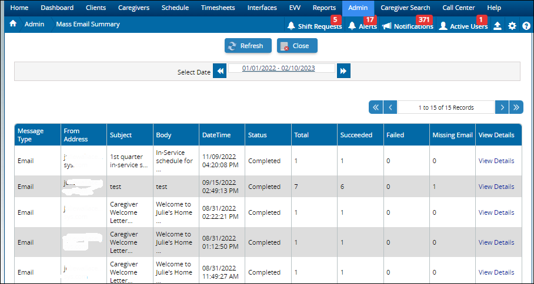Click Mass Email Summary breadcrumb
534x284 pixels.
click(x=88, y=25)
